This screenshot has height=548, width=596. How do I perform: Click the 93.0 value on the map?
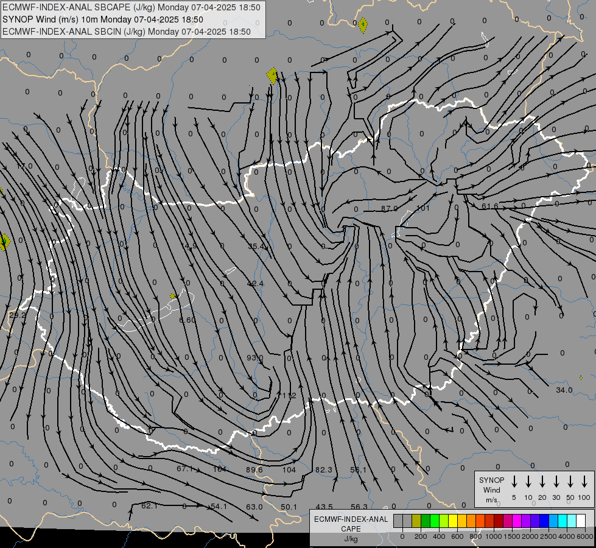(254, 358)
